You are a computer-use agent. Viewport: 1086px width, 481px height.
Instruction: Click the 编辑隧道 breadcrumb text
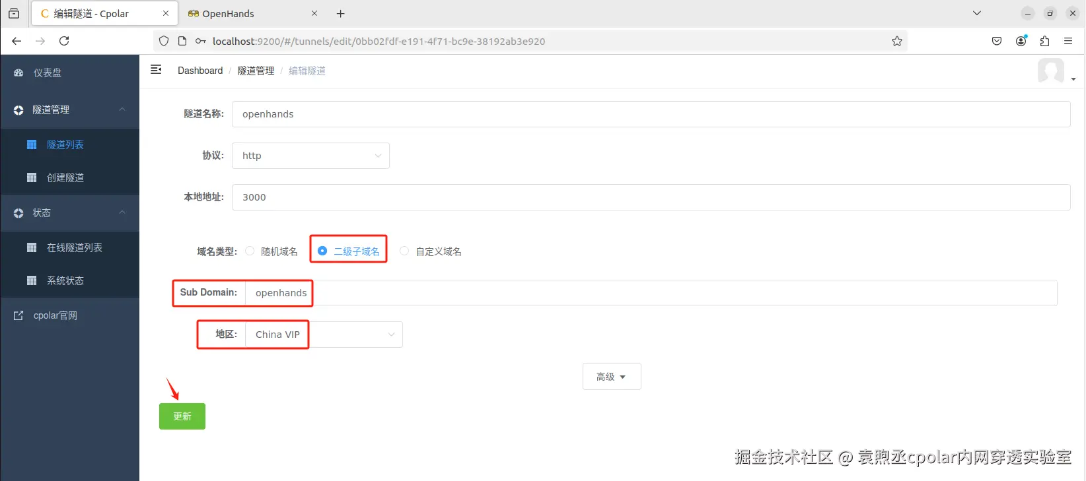(x=307, y=71)
